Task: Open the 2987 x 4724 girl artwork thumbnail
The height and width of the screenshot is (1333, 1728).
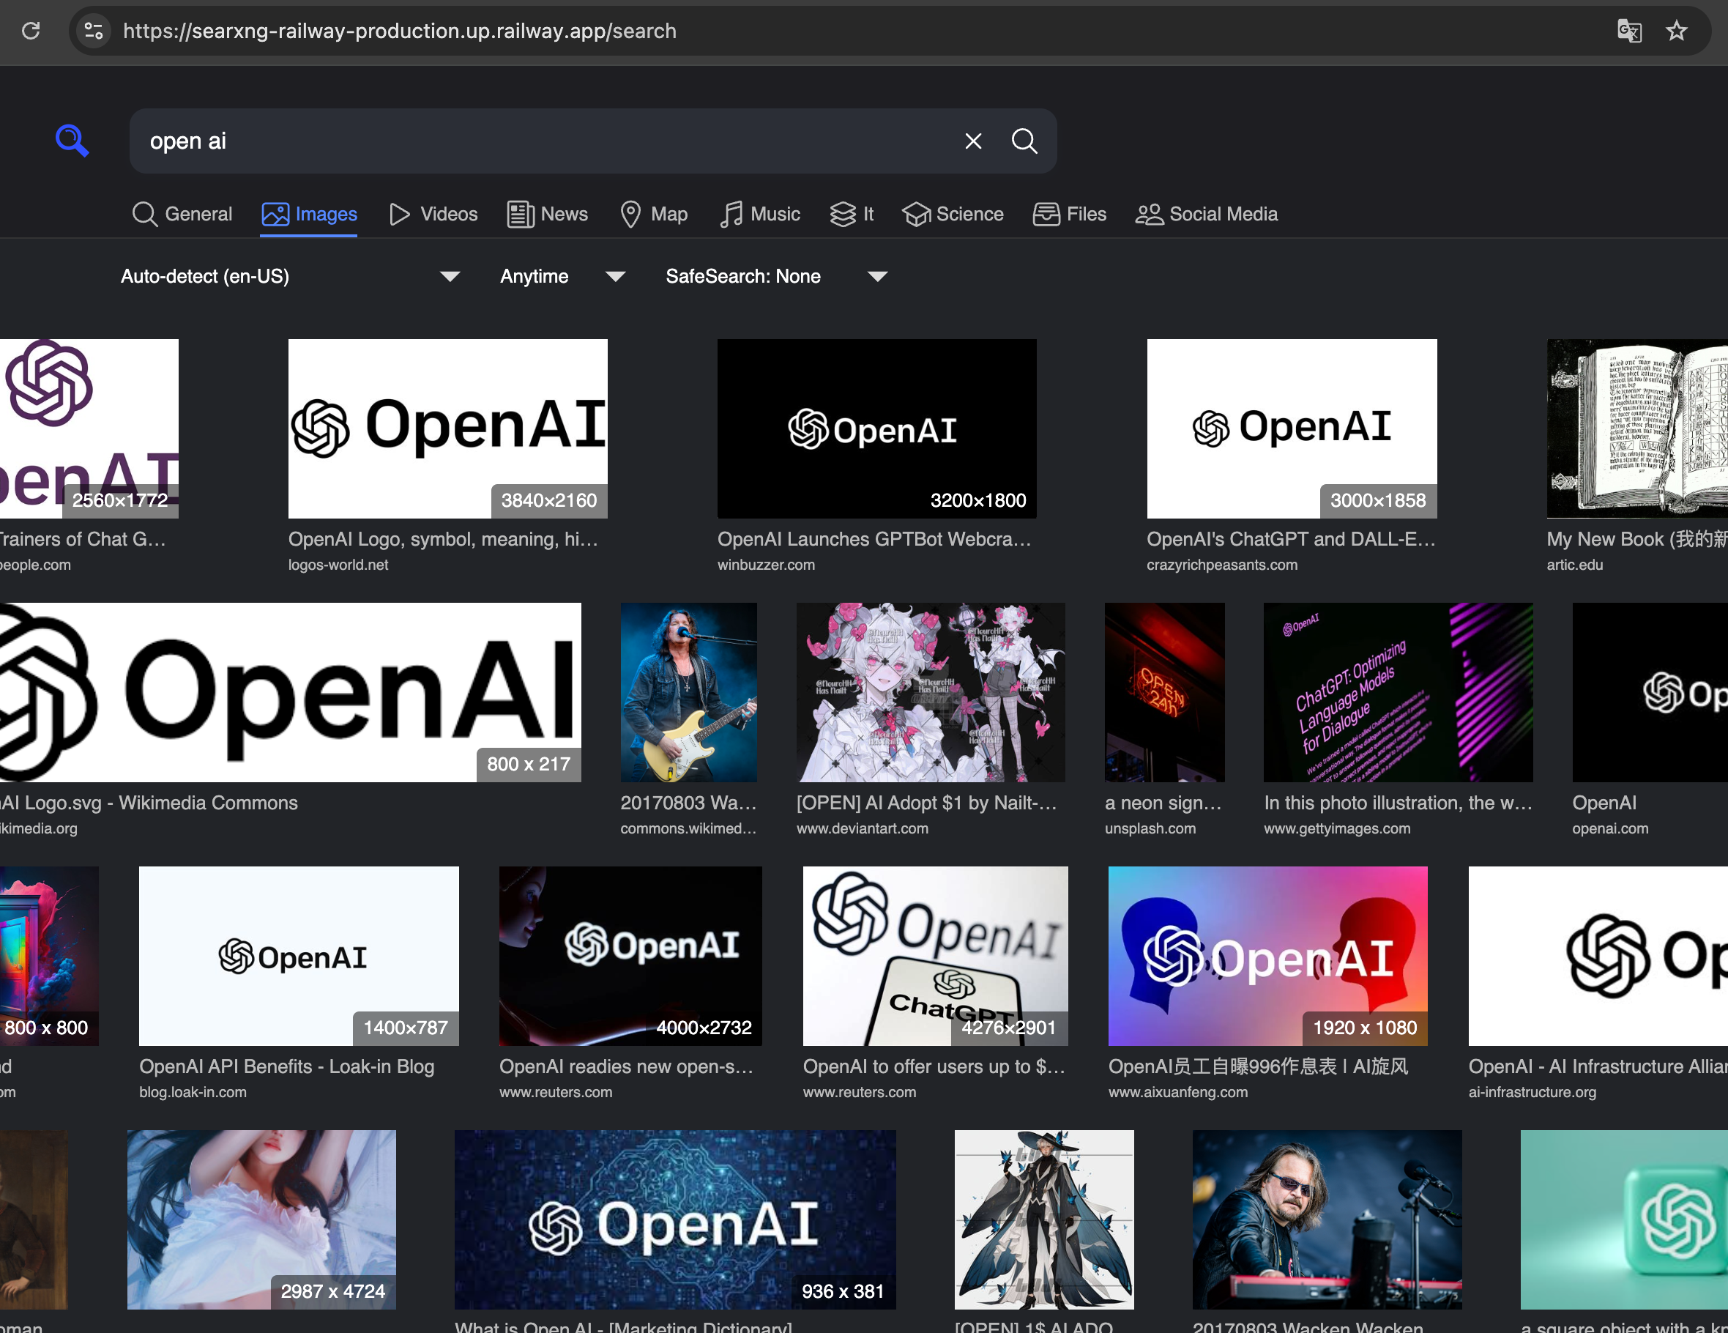Action: (262, 1219)
